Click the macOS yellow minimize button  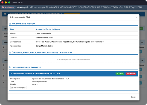point(6,2)
